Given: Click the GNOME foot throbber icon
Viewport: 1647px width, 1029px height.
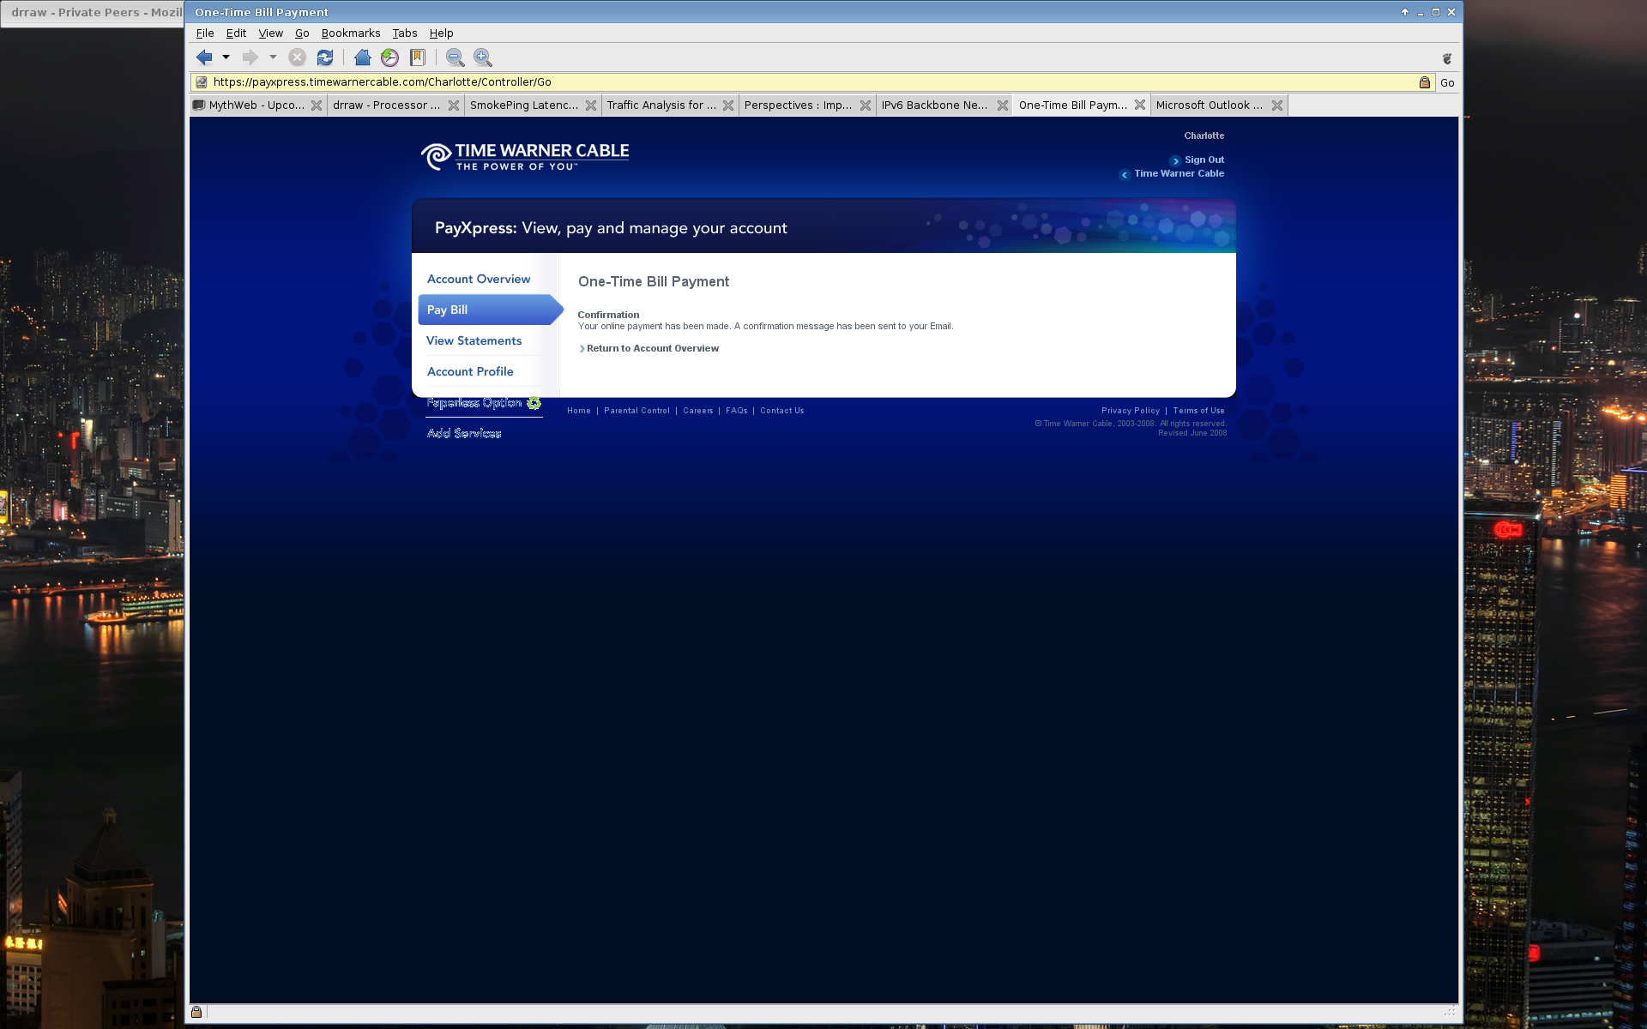Looking at the screenshot, I should 1447,58.
